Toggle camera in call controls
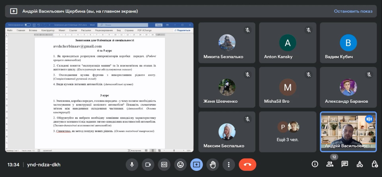This screenshot has height=177, width=382. point(148,165)
